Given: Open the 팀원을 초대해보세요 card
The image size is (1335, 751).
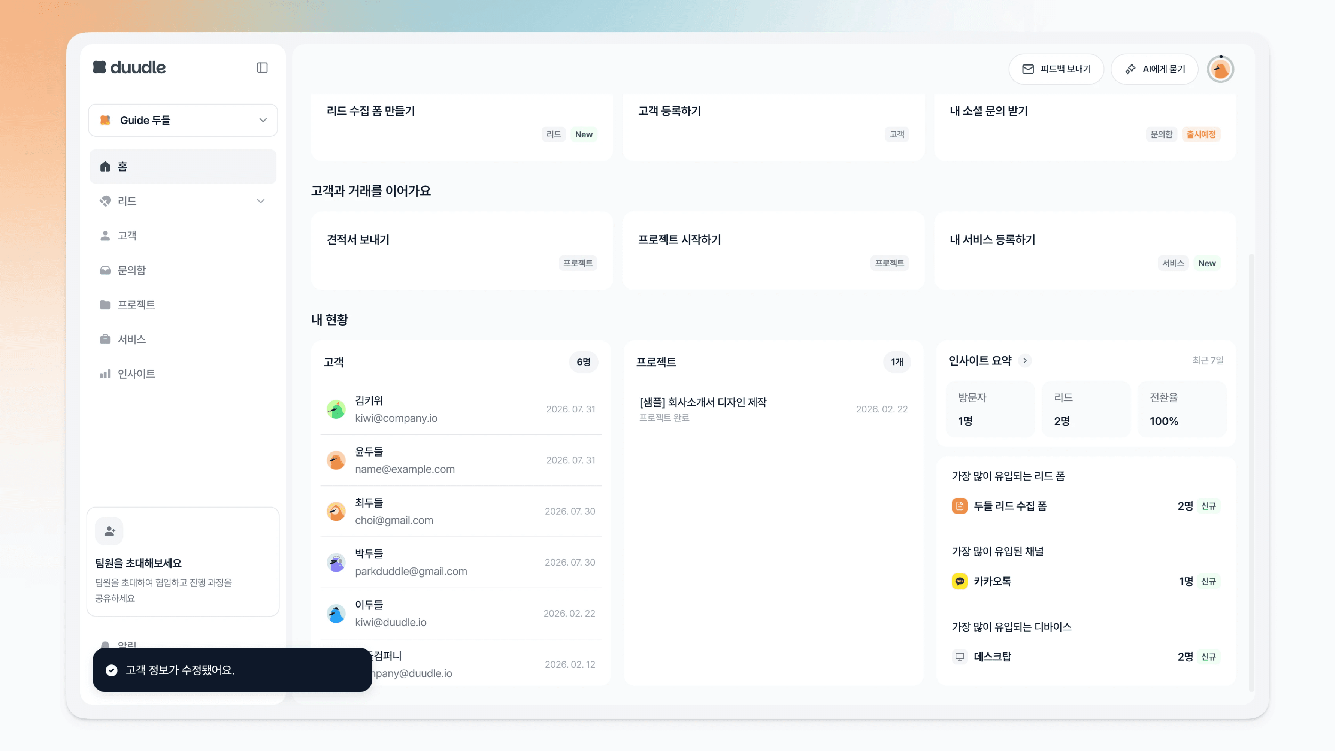Looking at the screenshot, I should pos(183,562).
